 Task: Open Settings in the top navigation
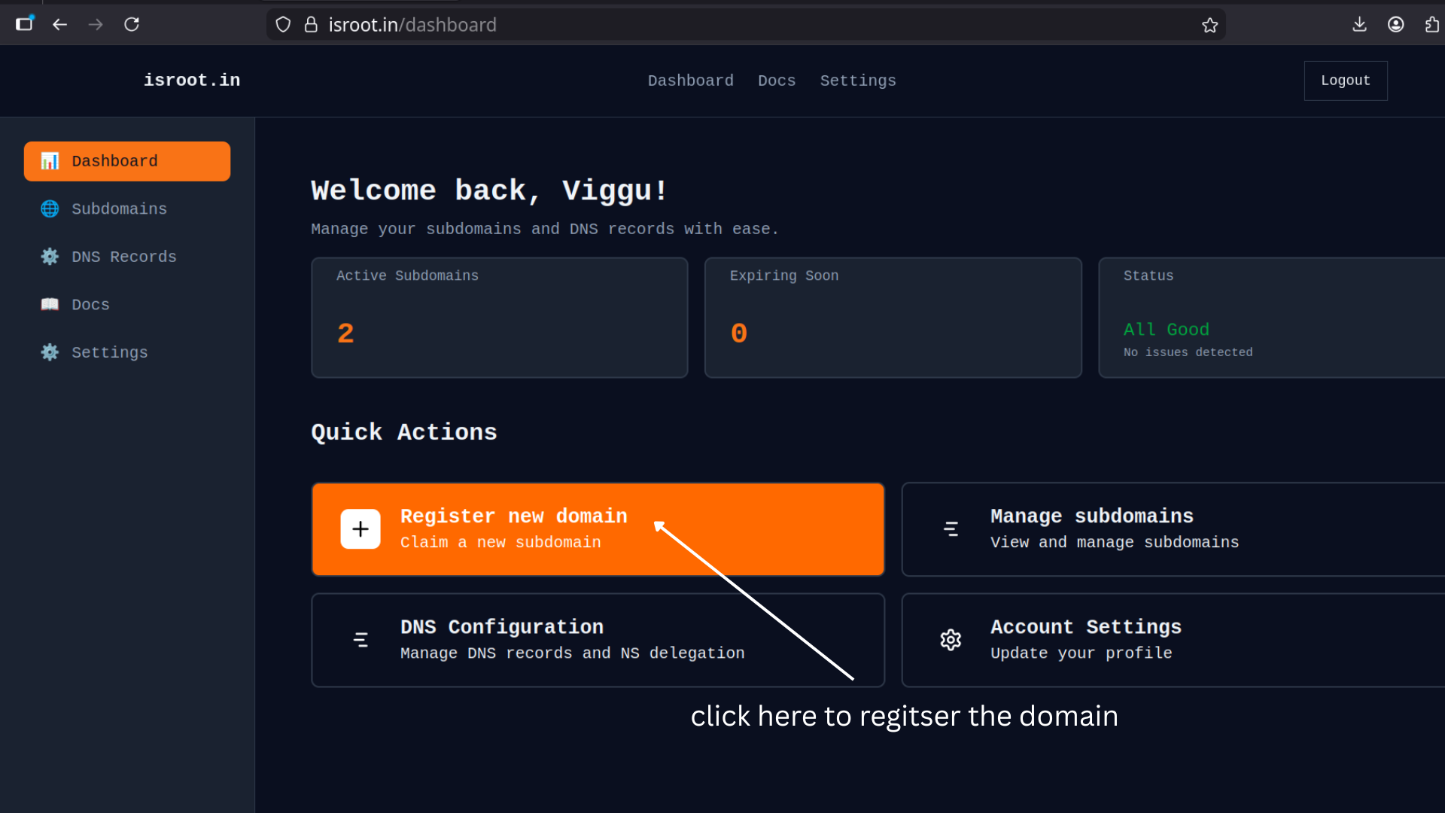[858, 81]
